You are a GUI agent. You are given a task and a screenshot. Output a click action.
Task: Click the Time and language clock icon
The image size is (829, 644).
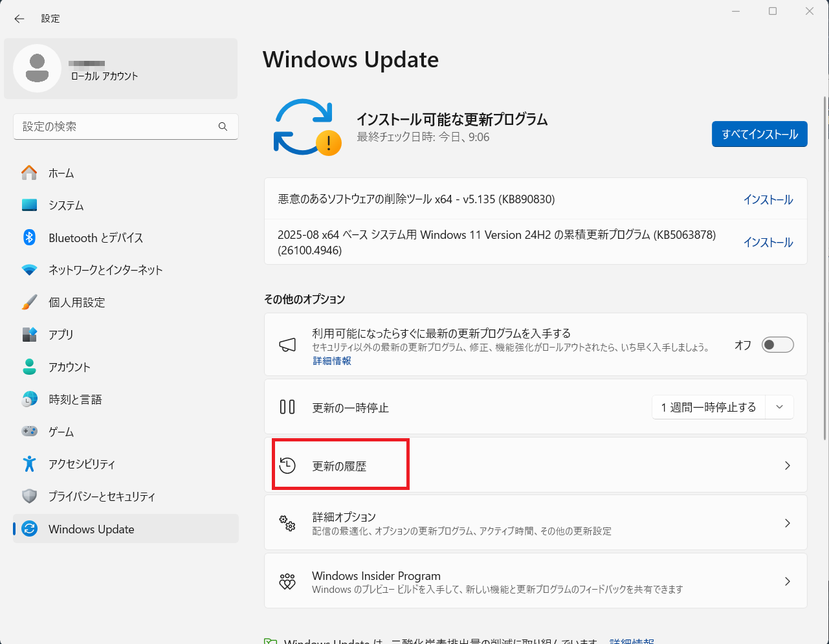point(29,399)
